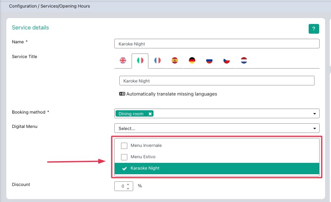This screenshot has width=331, height=202.
Task: Deselect the checked Karaoke Night option
Action: tap(124, 168)
